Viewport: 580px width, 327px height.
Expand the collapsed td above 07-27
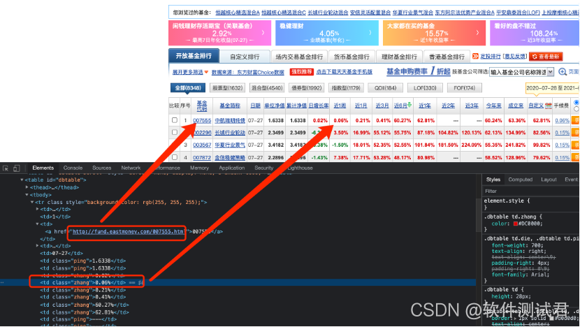coord(37,246)
